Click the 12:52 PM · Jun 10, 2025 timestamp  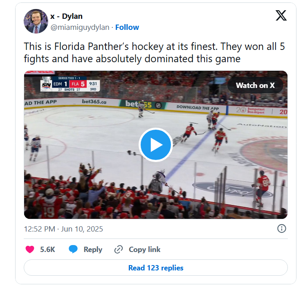click(x=63, y=229)
